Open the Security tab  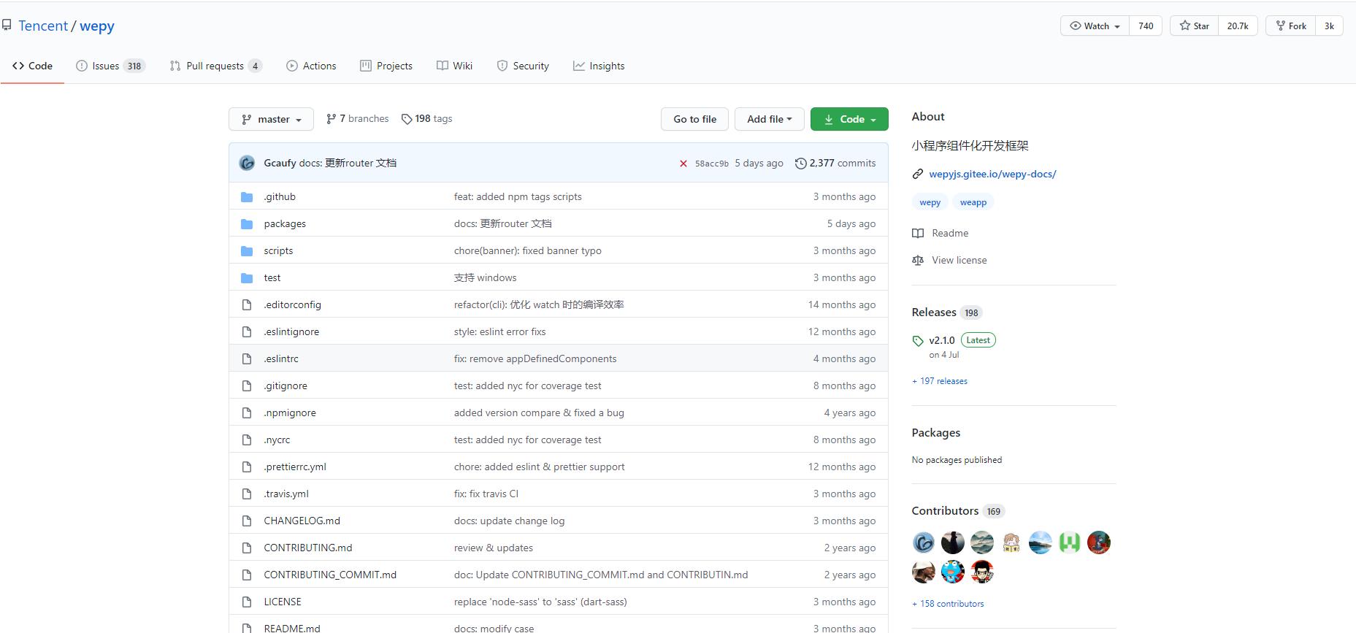click(x=523, y=66)
